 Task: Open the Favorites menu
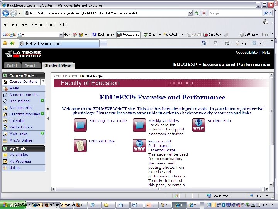[38, 25]
